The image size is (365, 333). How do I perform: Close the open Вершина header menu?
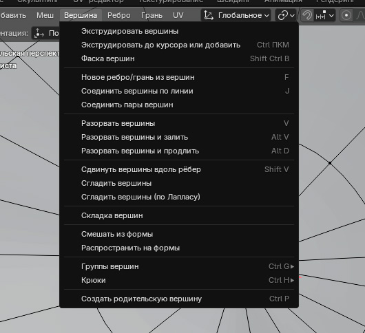coord(81,15)
